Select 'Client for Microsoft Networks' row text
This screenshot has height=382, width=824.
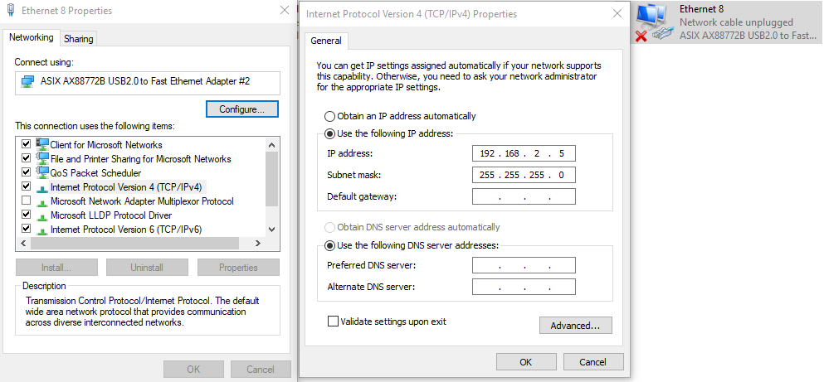click(106, 145)
